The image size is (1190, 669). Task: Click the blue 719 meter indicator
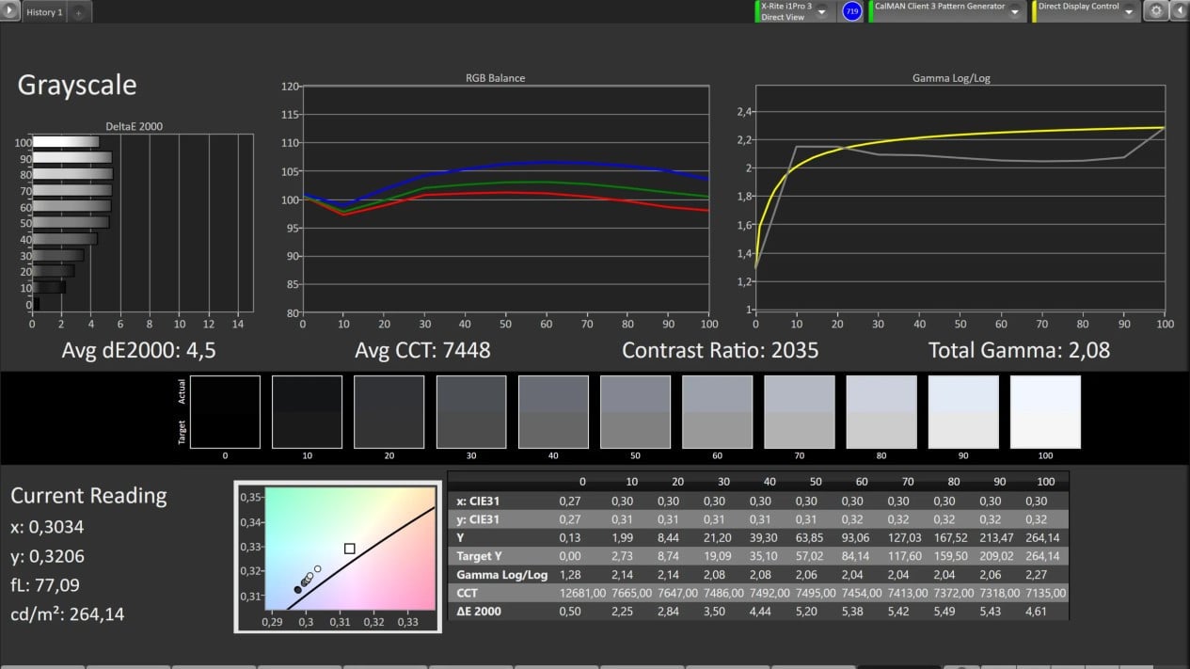(852, 12)
